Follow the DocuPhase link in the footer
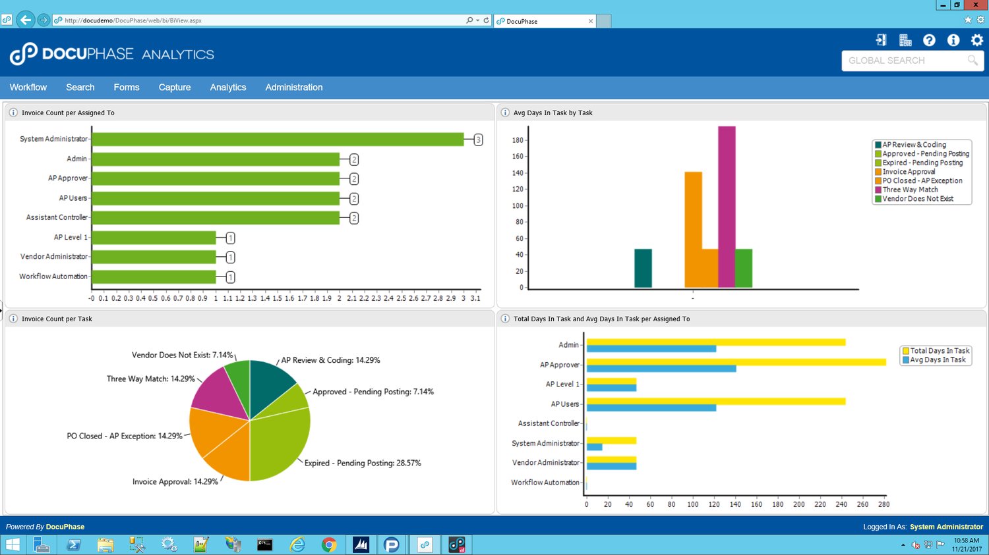This screenshot has height=555, width=989. click(x=65, y=527)
